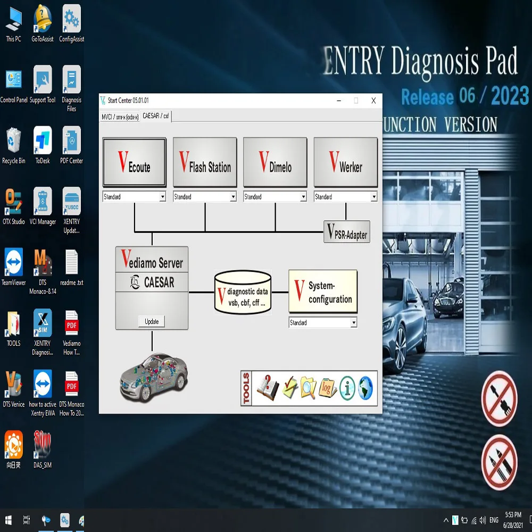The width and height of the screenshot is (532, 532).
Task: Open XENTRY Diagnosis SIM desktop icon
Action: coord(43,332)
